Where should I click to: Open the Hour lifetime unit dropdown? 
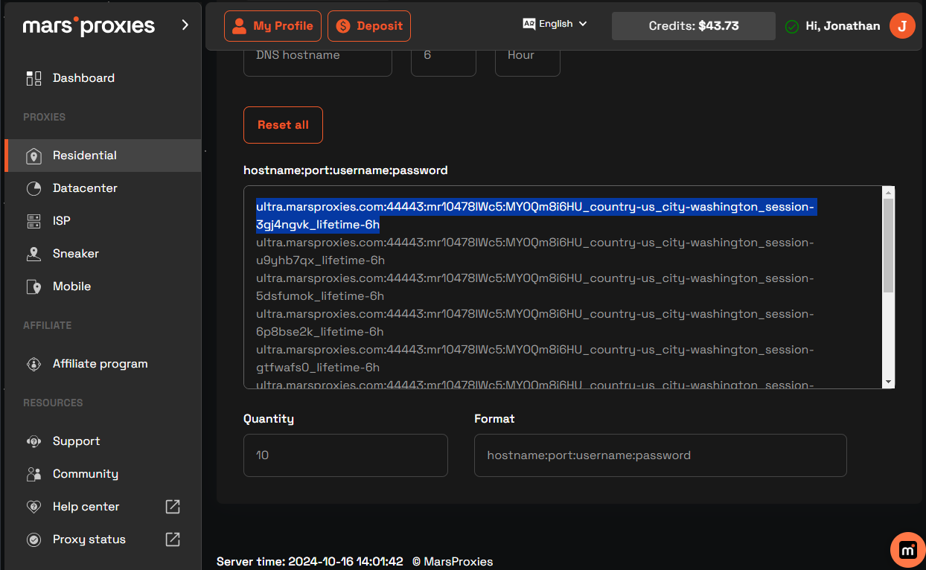click(527, 56)
